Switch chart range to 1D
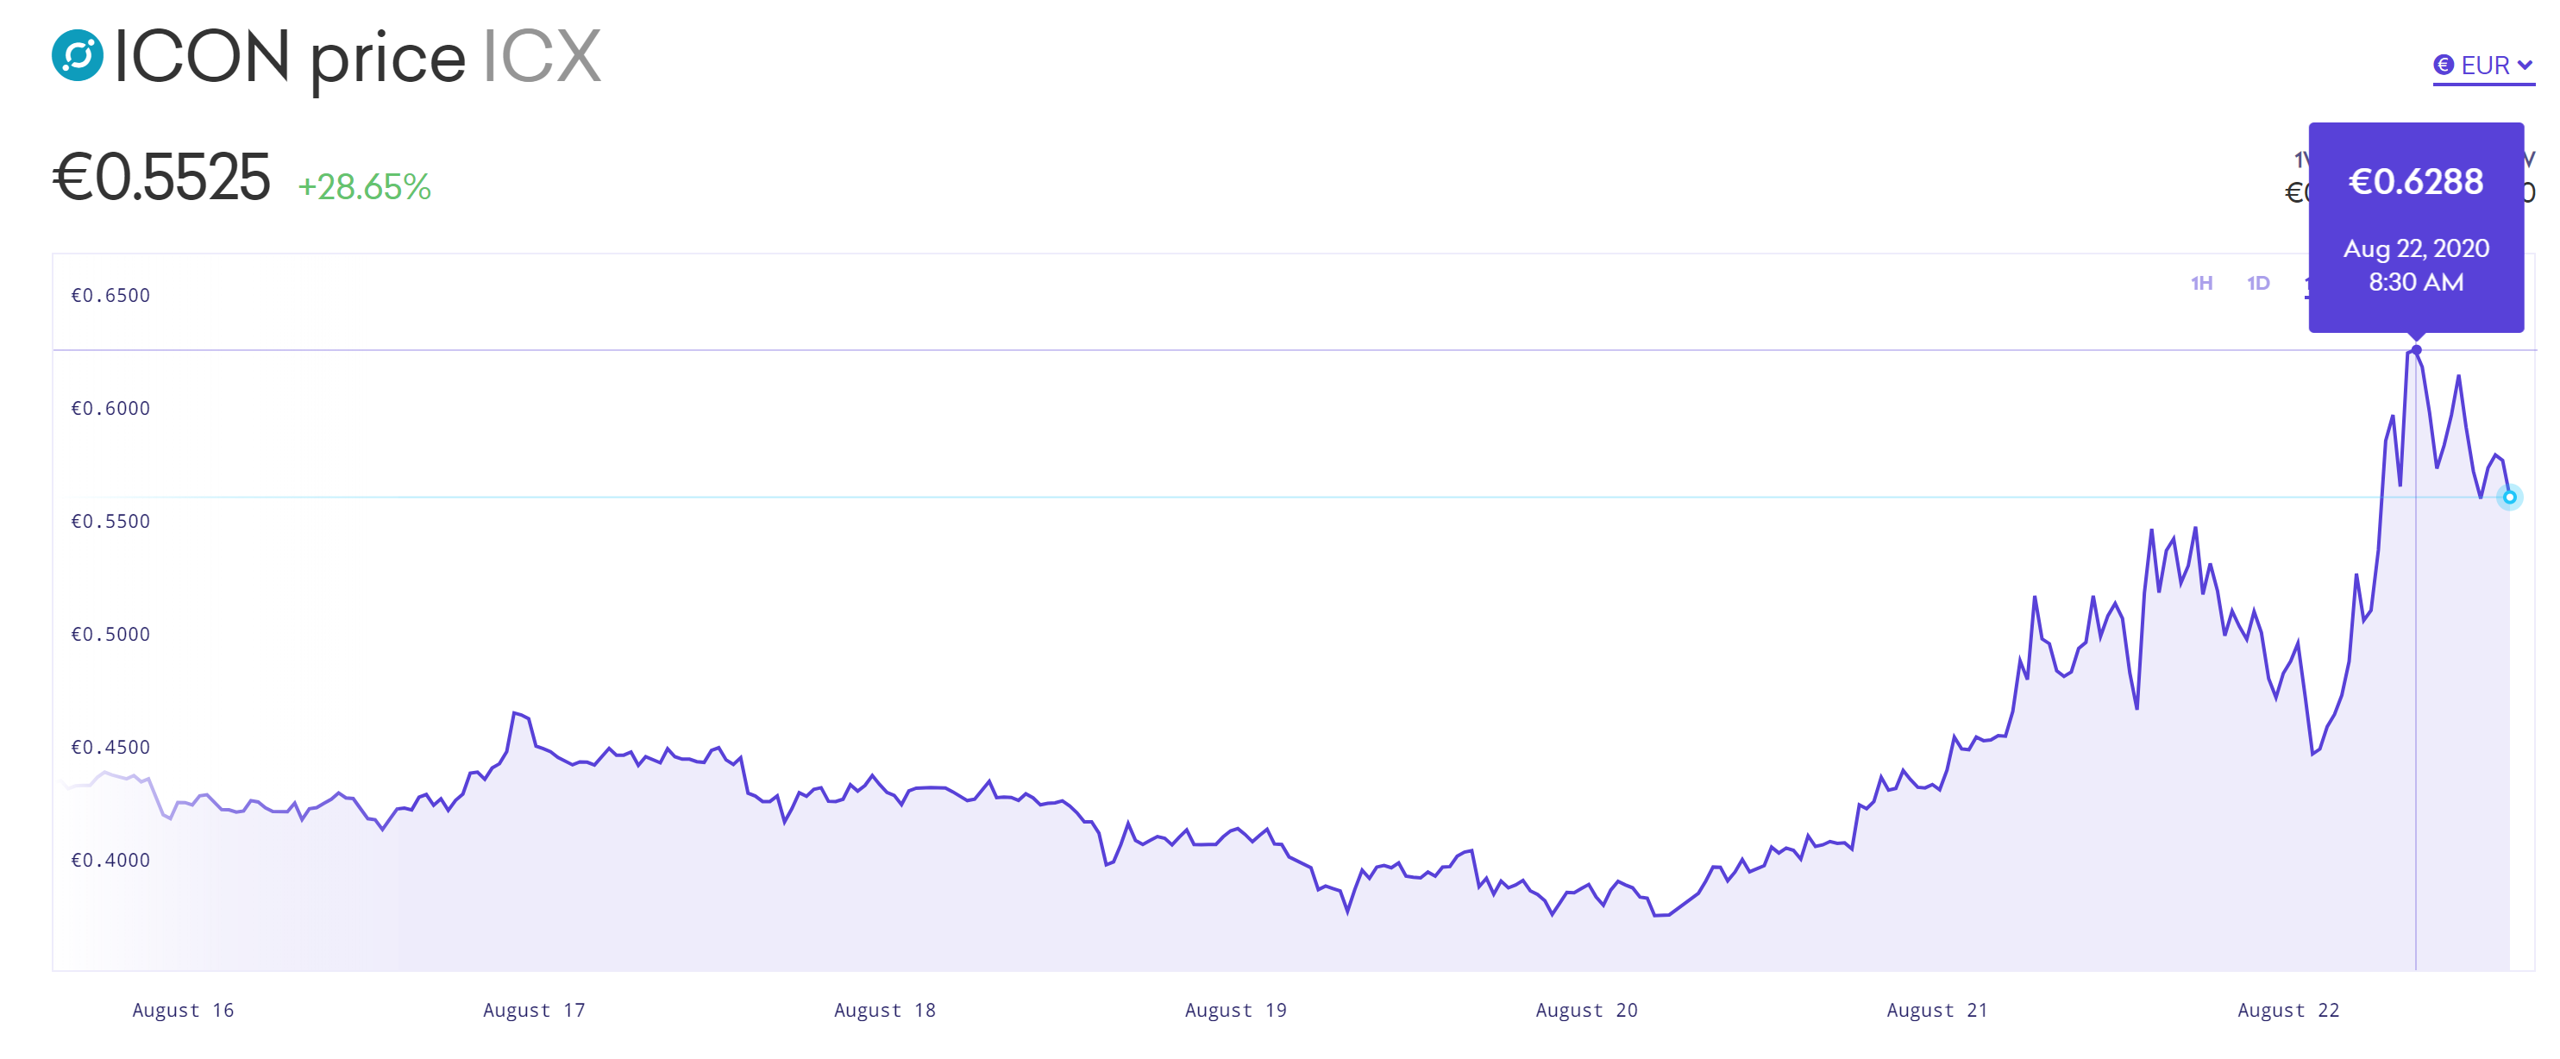 tap(2258, 283)
